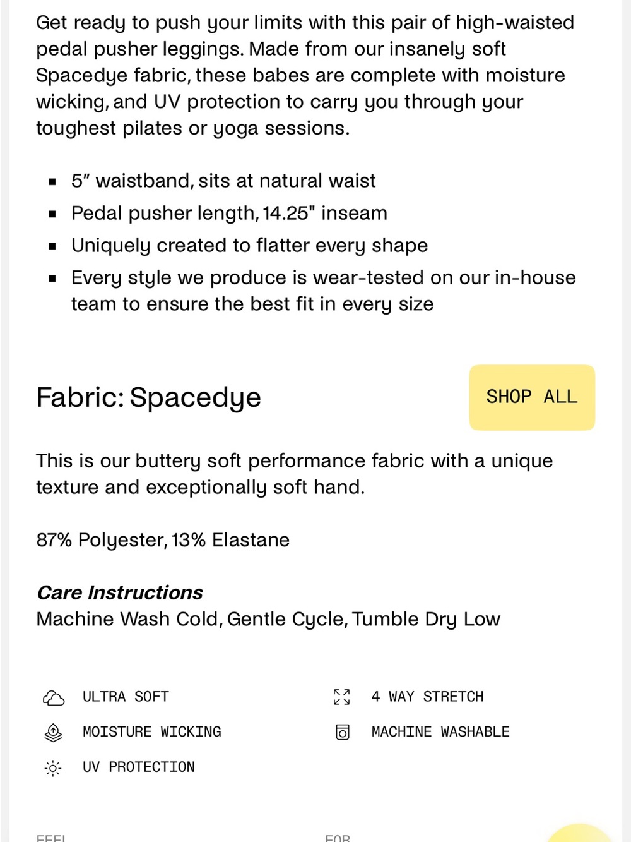Screen dimensions: 631x842
Task: Tap the yellow floating circle button
Action: tap(581, 834)
